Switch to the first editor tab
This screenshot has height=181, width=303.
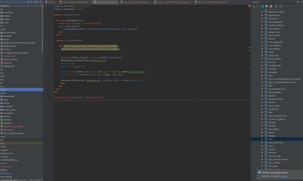(51, 2)
